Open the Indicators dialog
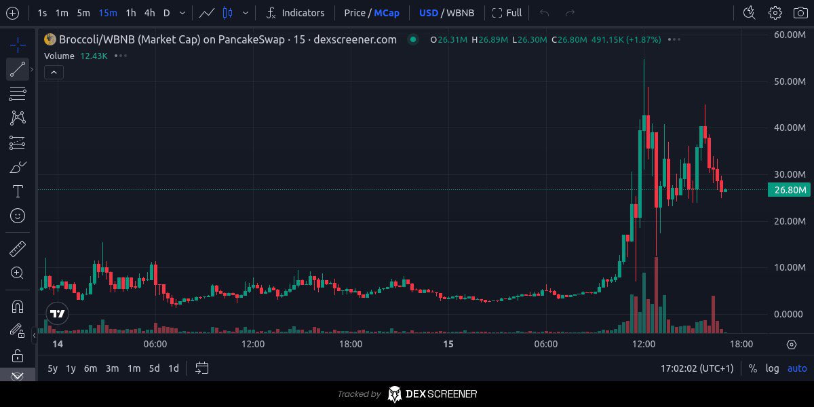The height and width of the screenshot is (407, 814). tap(294, 13)
